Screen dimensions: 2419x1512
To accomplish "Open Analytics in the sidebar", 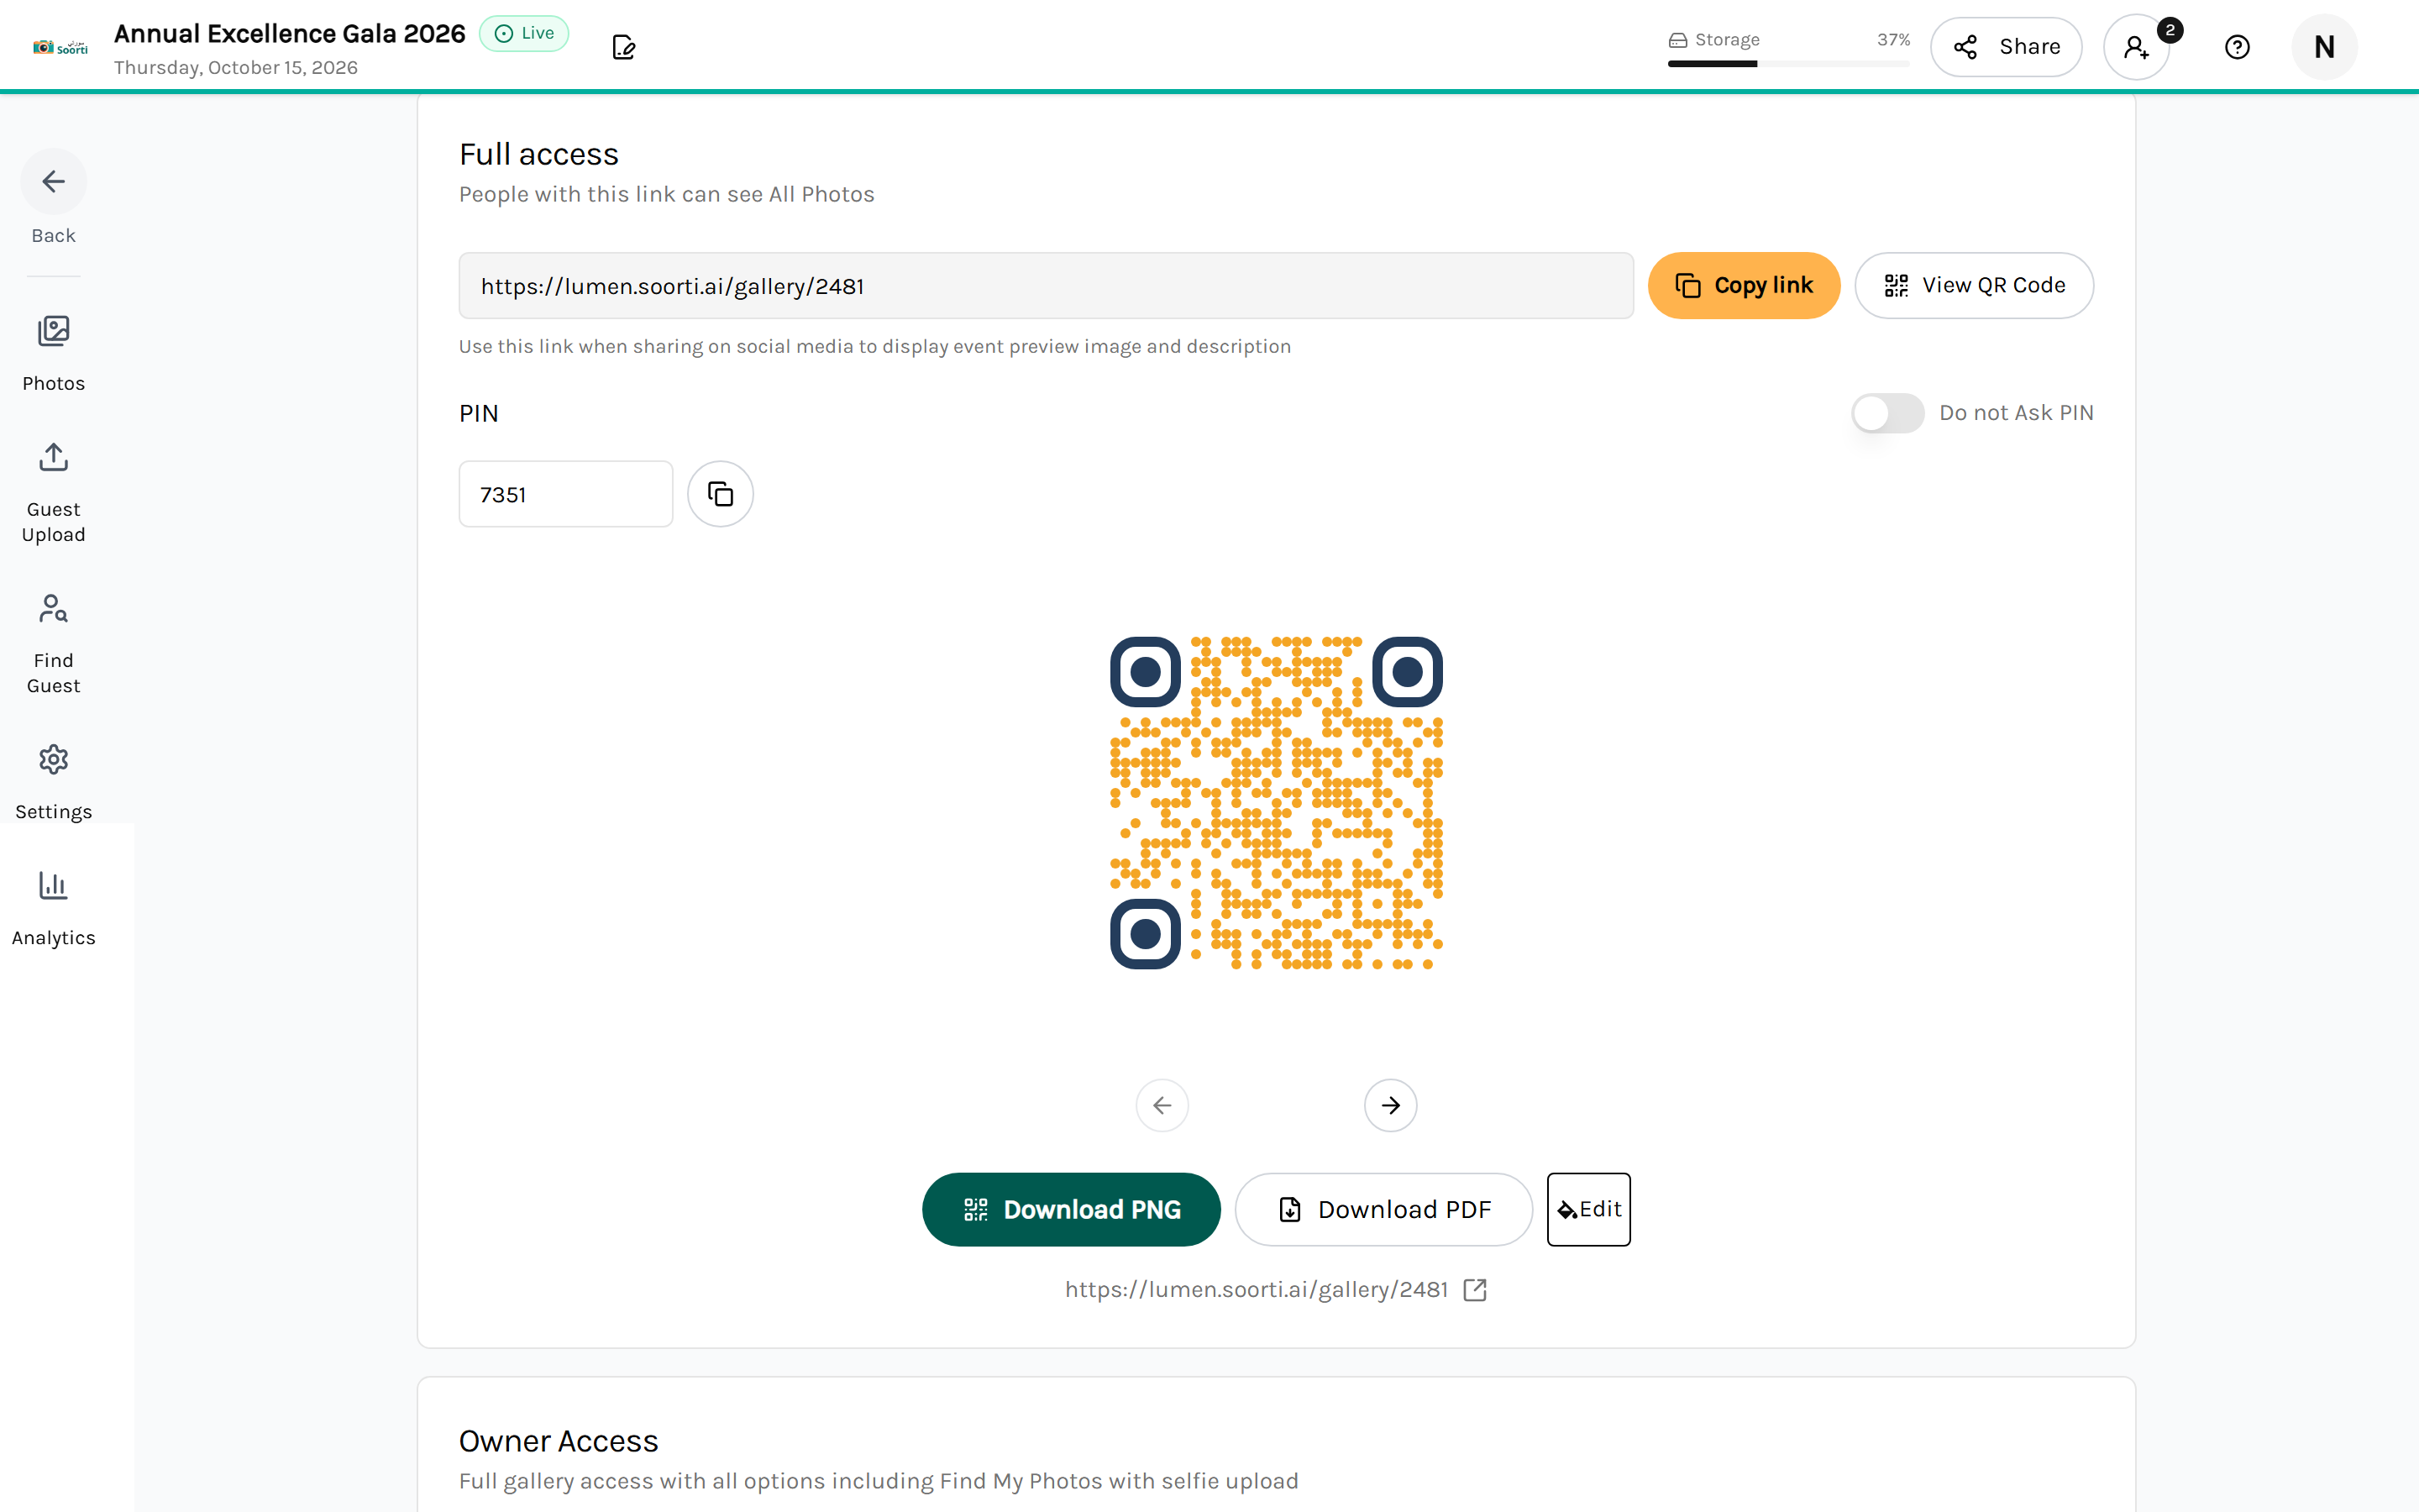I will [54, 908].
